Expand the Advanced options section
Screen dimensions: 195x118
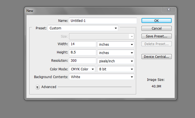tap(37, 87)
